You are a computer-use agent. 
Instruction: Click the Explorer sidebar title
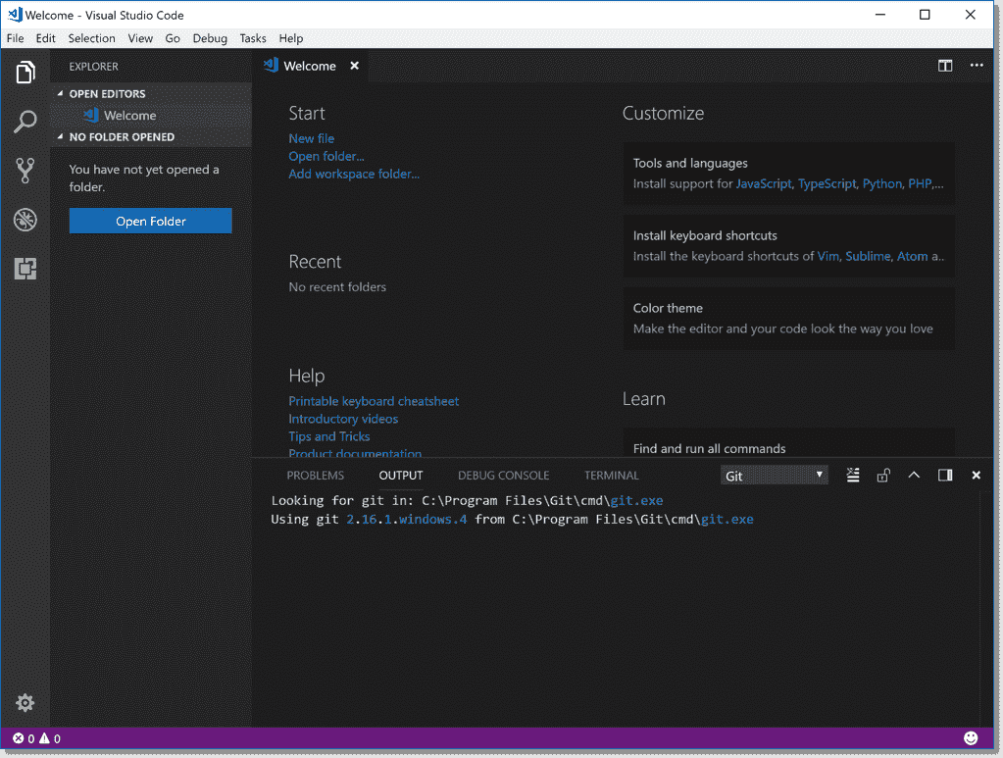pyautogui.click(x=93, y=67)
